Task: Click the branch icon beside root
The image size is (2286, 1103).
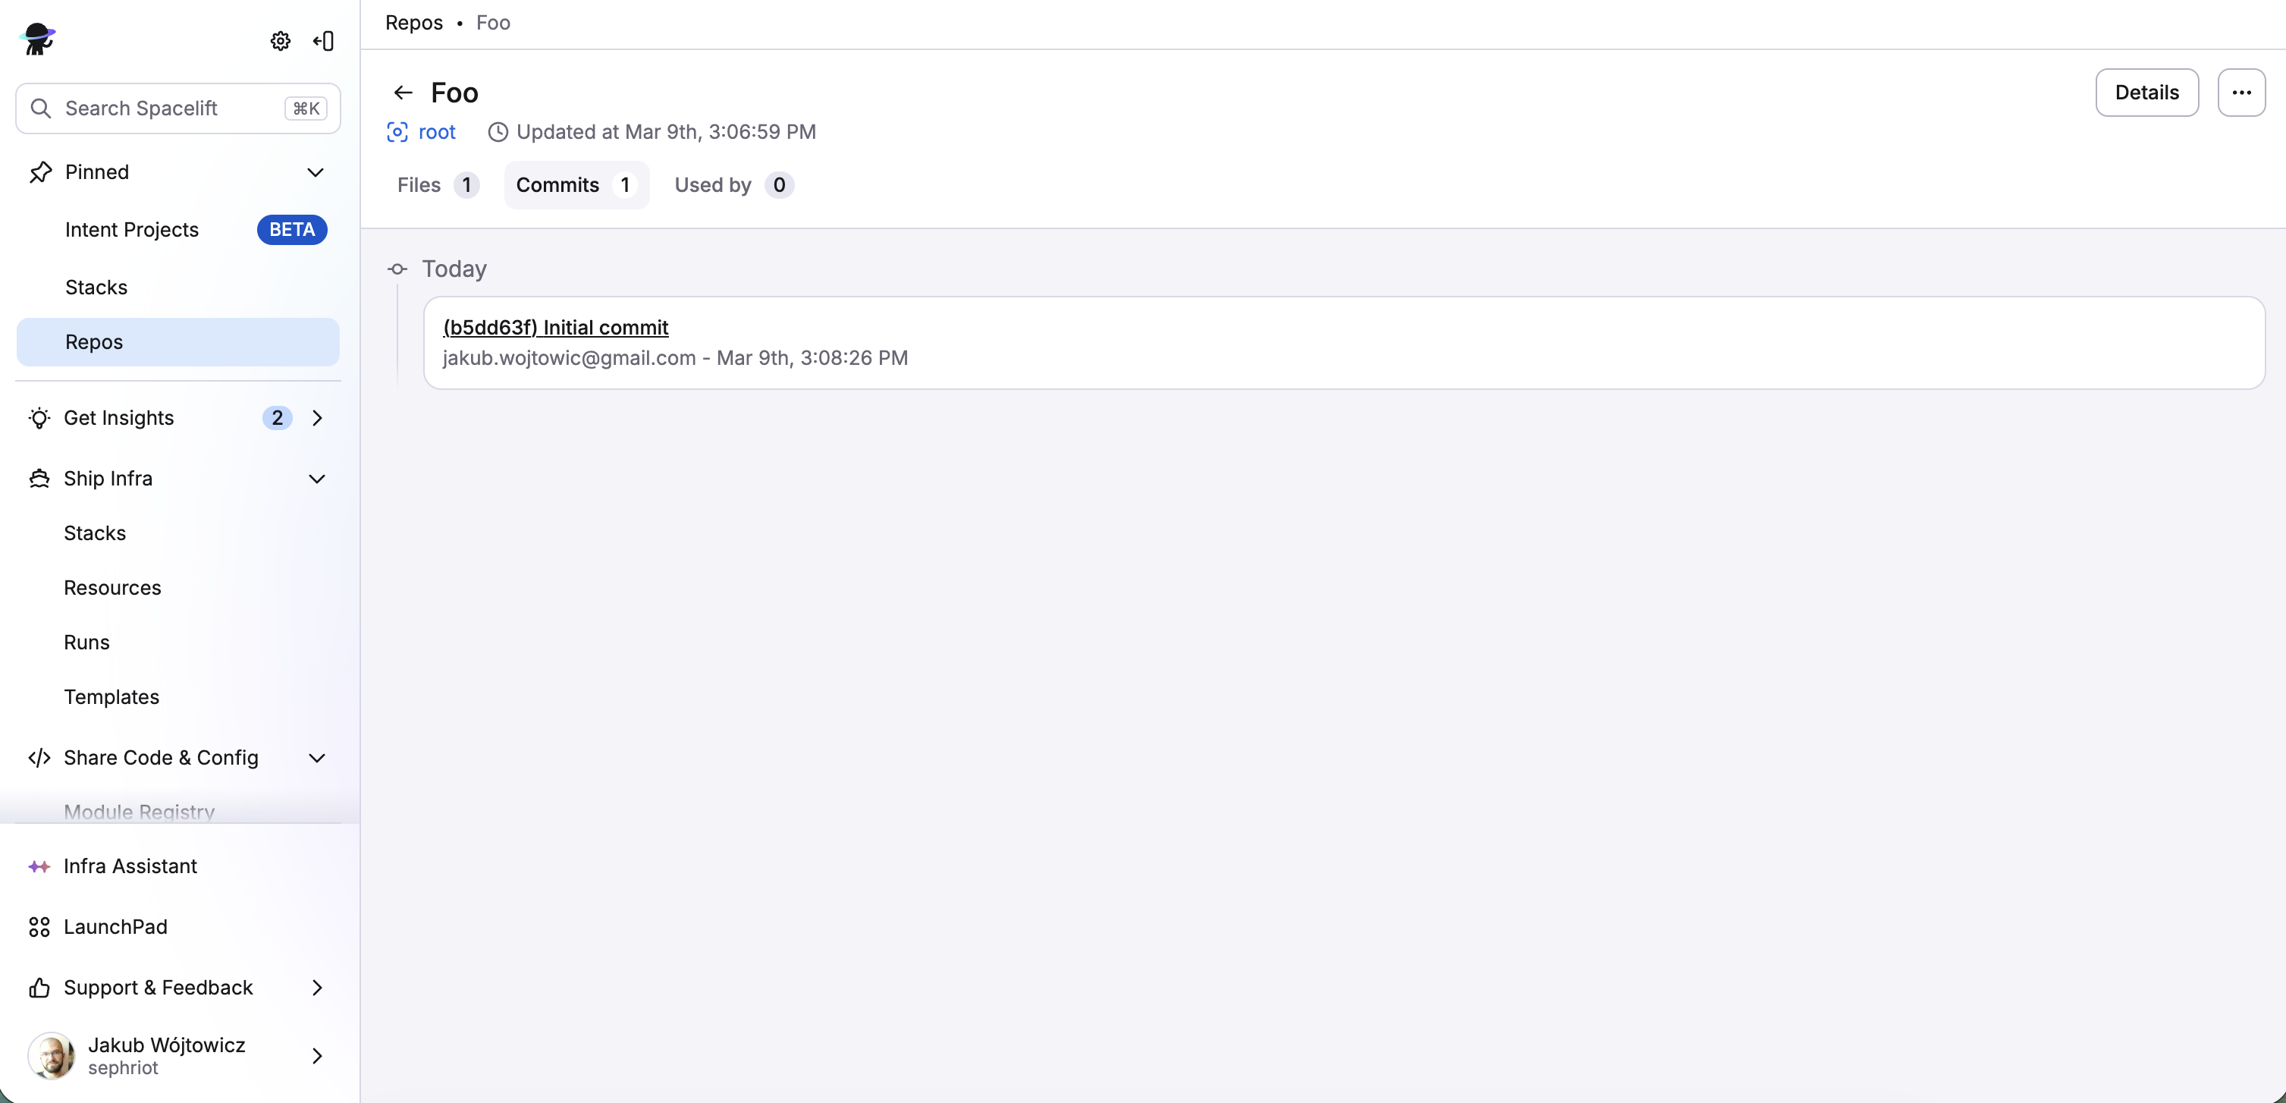Action: point(397,131)
